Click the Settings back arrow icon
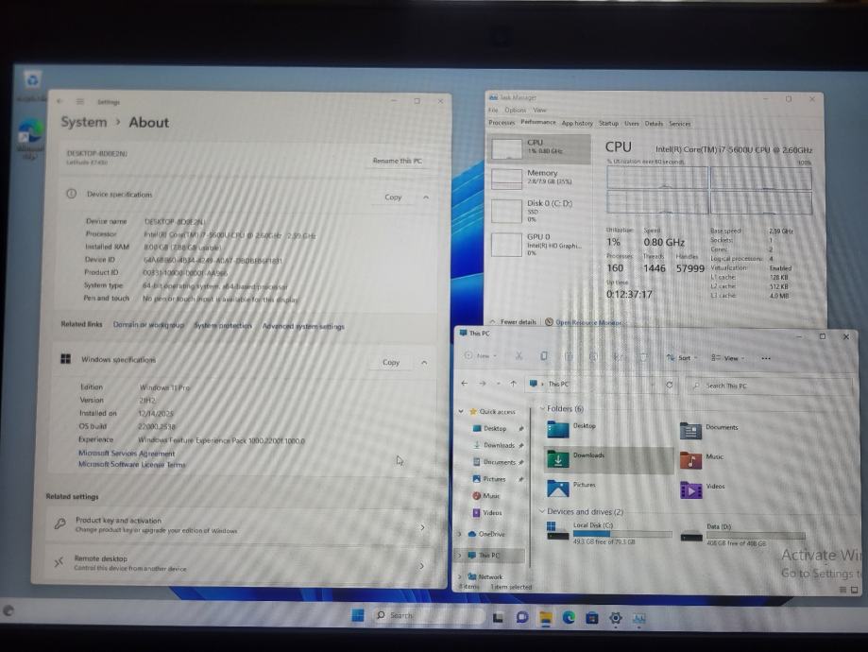Screen dimensions: 868x652 click(60, 101)
